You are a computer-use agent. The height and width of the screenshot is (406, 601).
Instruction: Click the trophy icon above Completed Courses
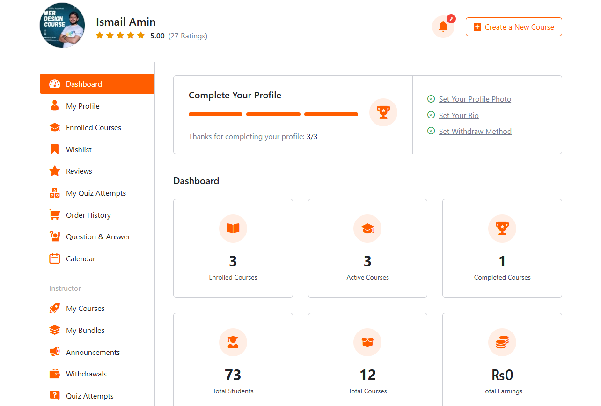tap(502, 229)
